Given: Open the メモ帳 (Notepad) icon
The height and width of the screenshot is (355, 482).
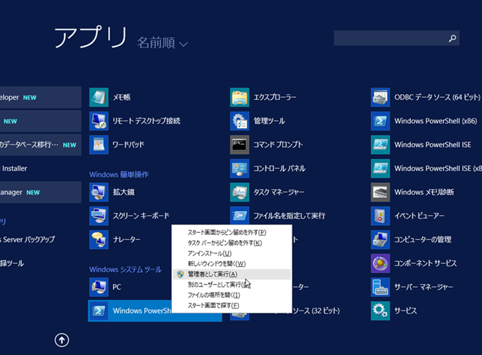Looking at the screenshot, I should coord(99,97).
